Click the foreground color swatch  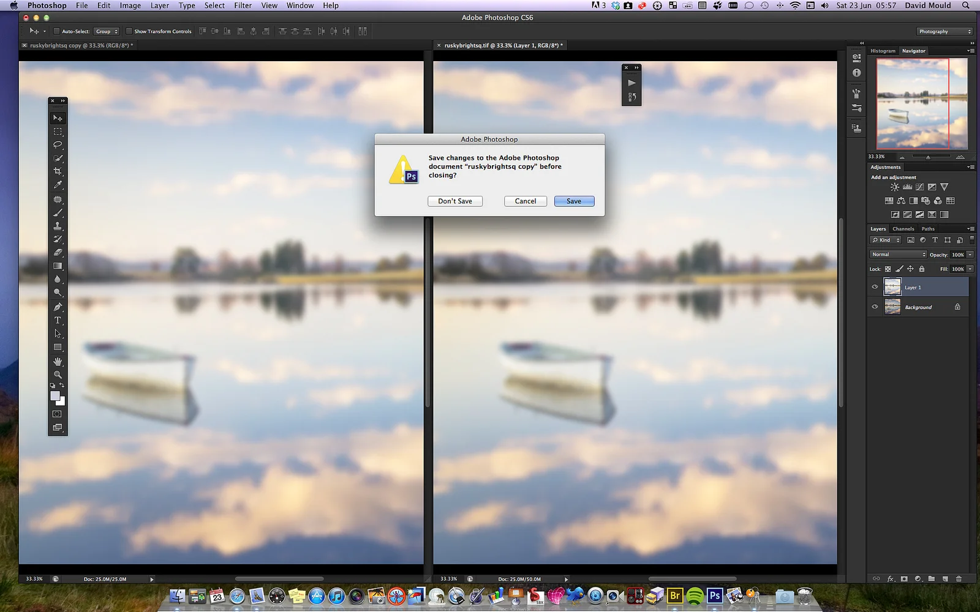click(55, 396)
